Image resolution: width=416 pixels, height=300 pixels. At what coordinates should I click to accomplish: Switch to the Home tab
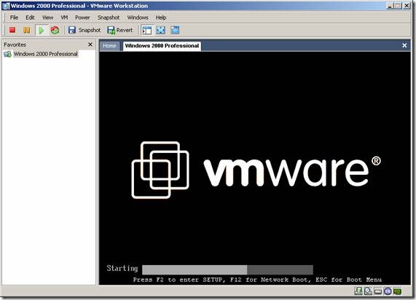point(109,46)
